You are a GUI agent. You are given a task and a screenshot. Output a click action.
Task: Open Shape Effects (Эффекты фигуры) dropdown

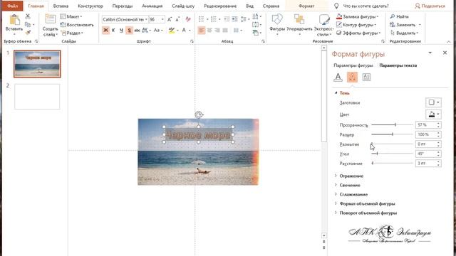[358, 33]
